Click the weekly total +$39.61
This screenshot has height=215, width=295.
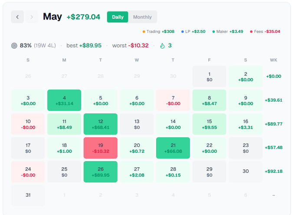point(274,100)
